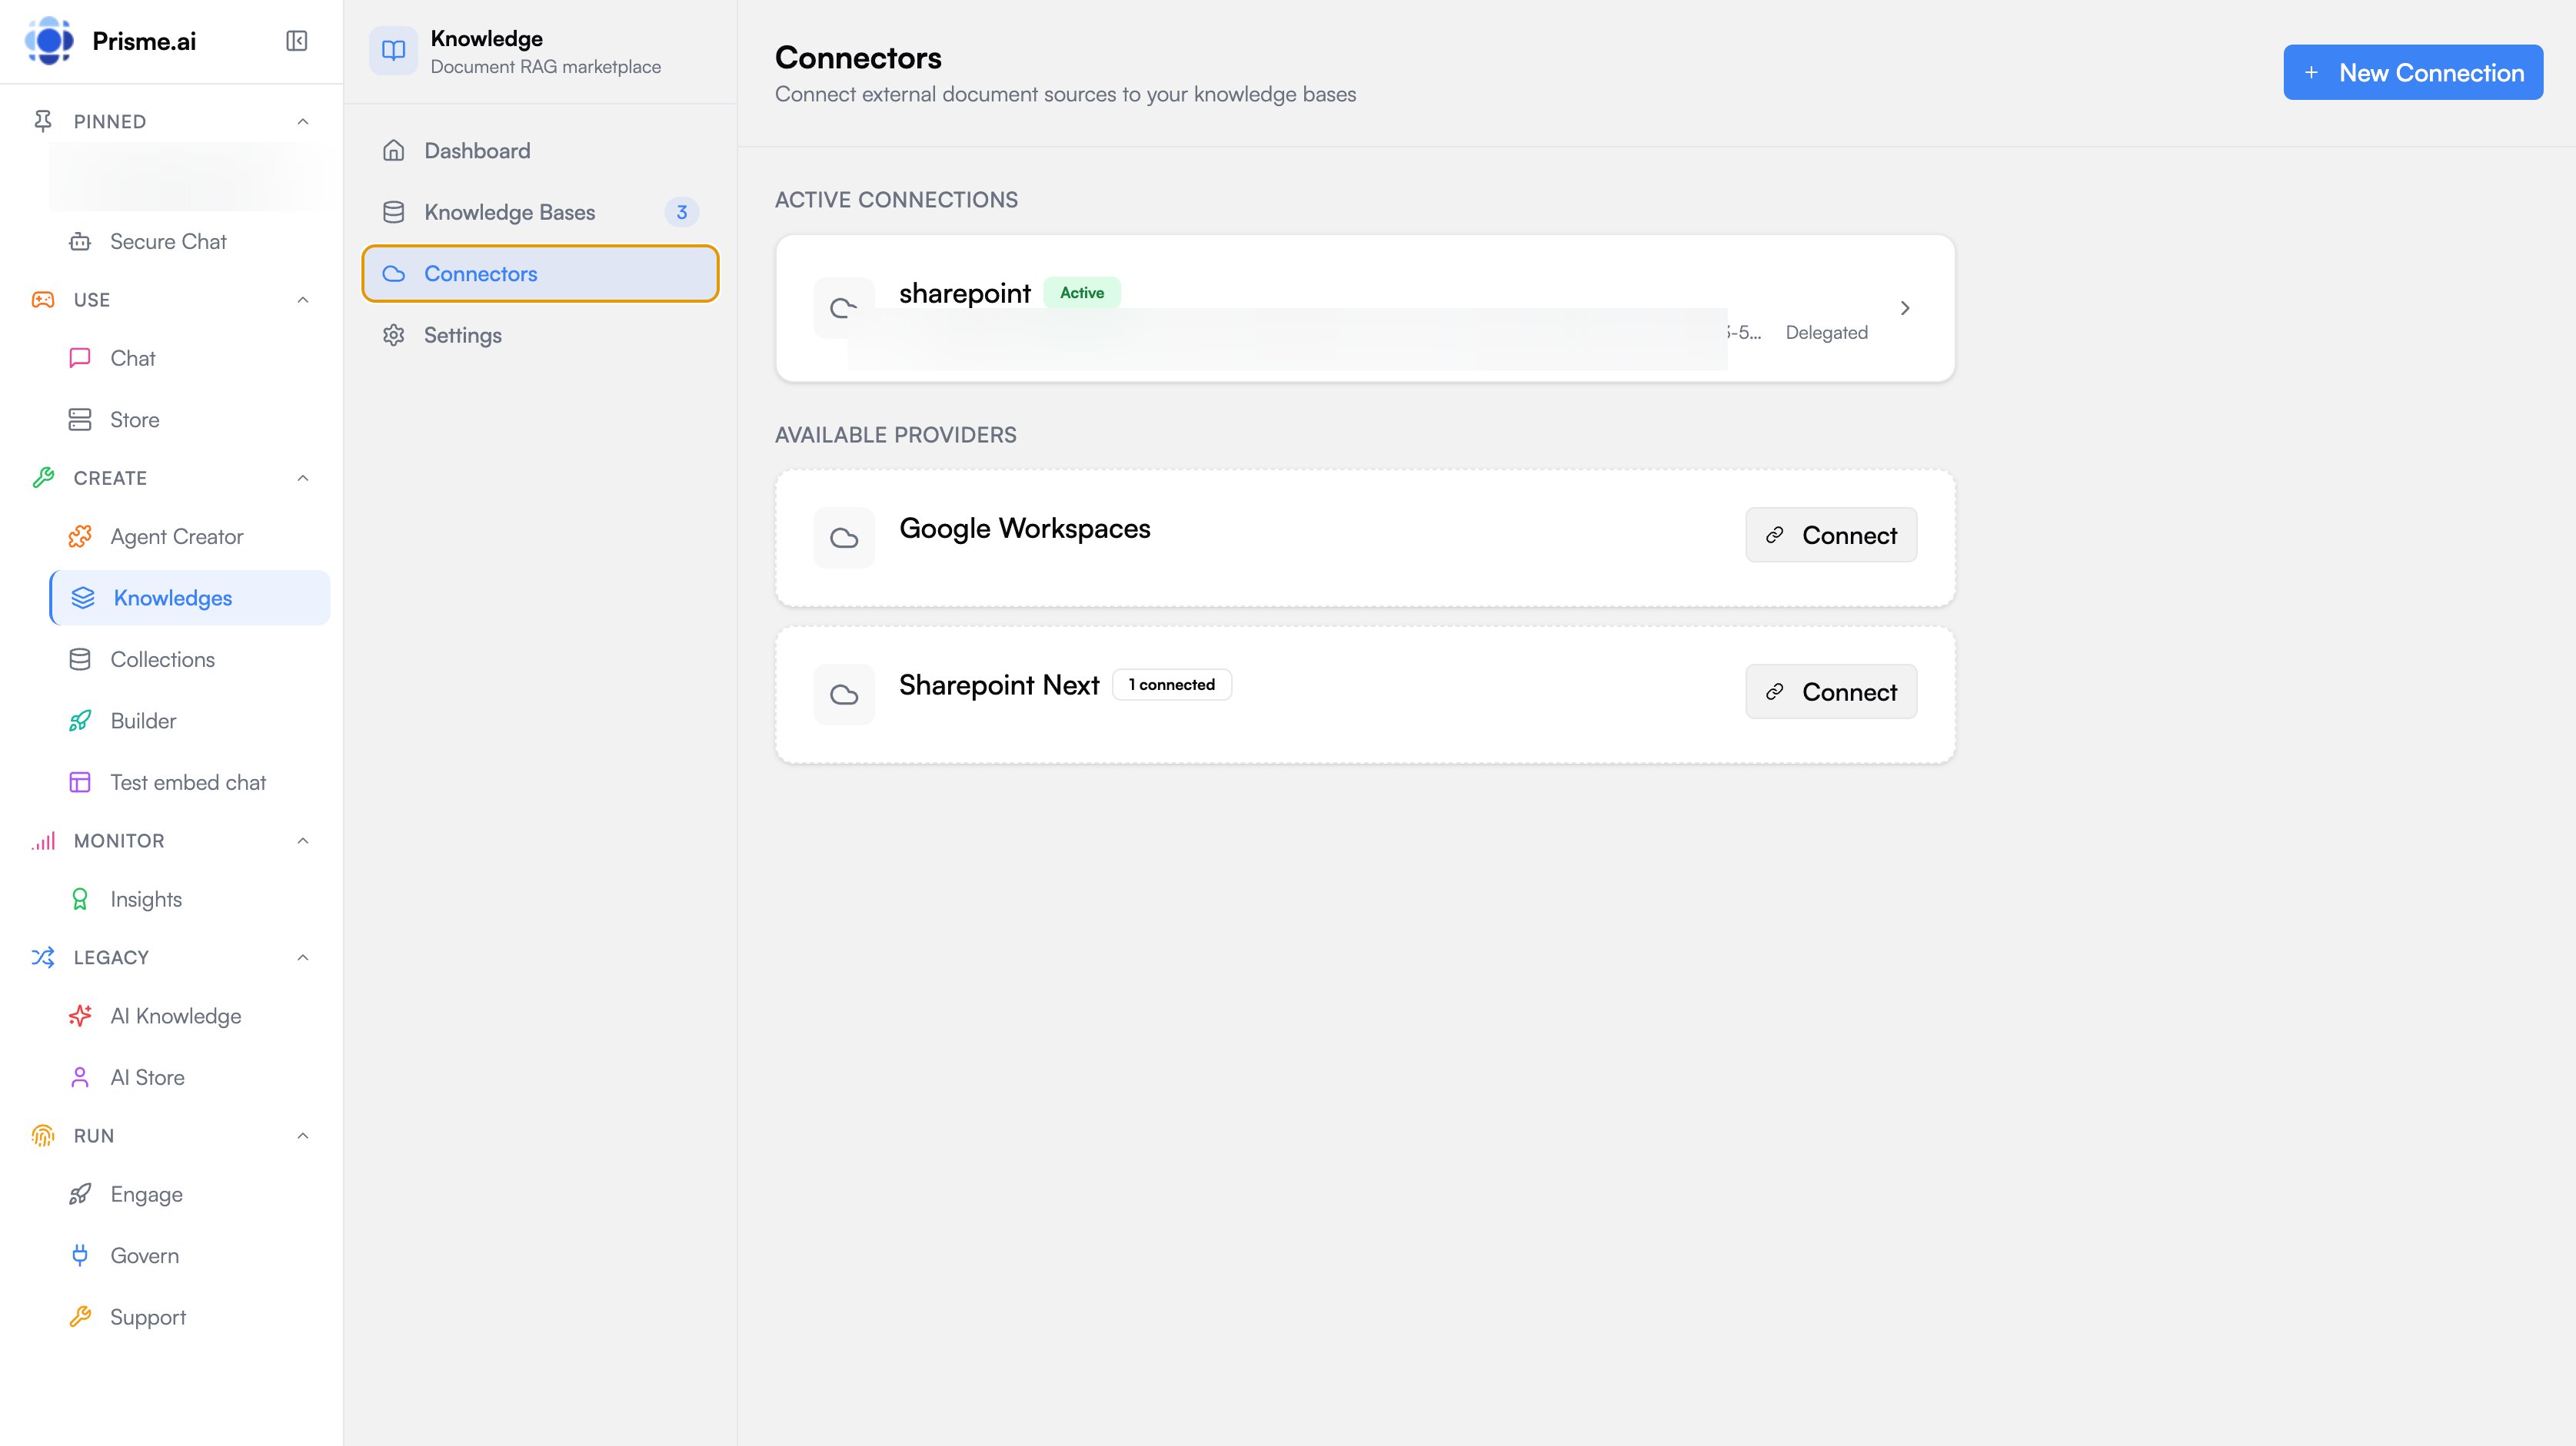Open the Dashboard page
2576x1446 pixels.
[540, 151]
